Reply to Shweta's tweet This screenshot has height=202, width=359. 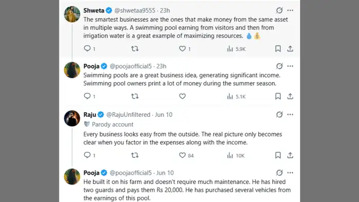click(87, 49)
